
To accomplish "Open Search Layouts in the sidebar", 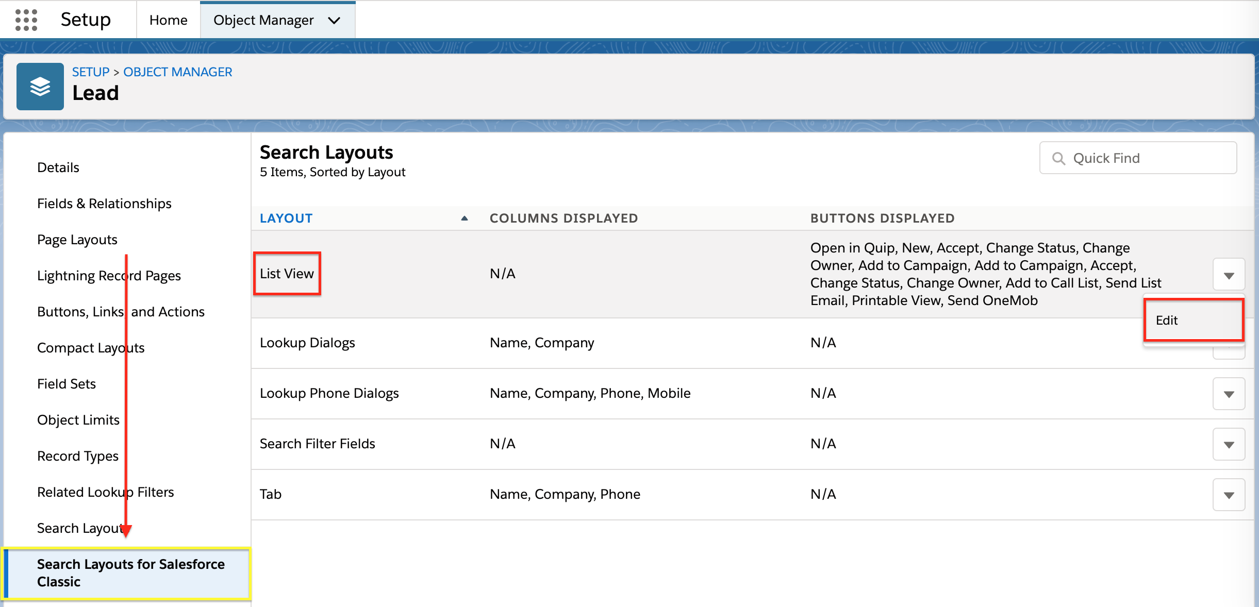I will point(81,528).
